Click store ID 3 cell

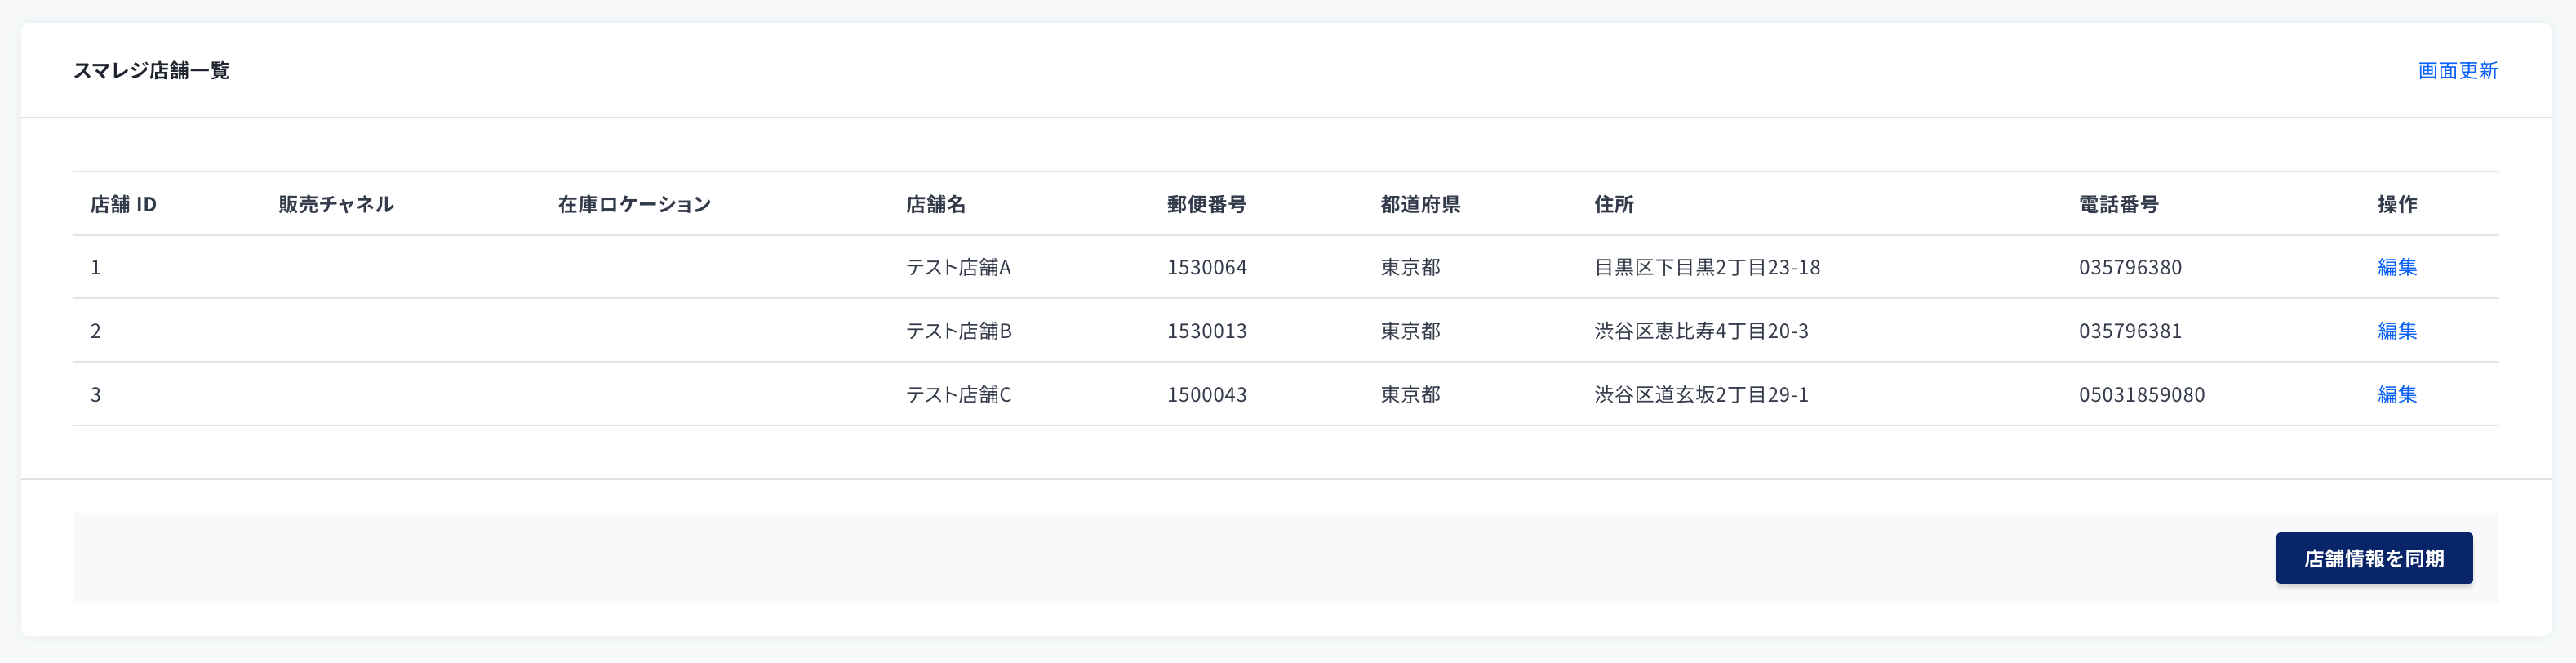(x=96, y=395)
